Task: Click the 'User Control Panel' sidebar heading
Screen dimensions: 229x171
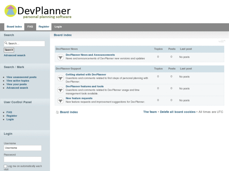Action: point(18,102)
